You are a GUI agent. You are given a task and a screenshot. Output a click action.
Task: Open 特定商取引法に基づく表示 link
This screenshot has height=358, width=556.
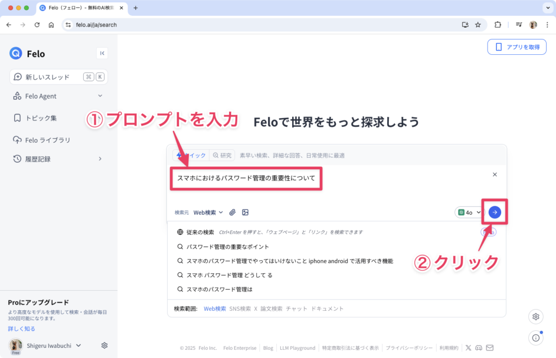pyautogui.click(x=350, y=348)
